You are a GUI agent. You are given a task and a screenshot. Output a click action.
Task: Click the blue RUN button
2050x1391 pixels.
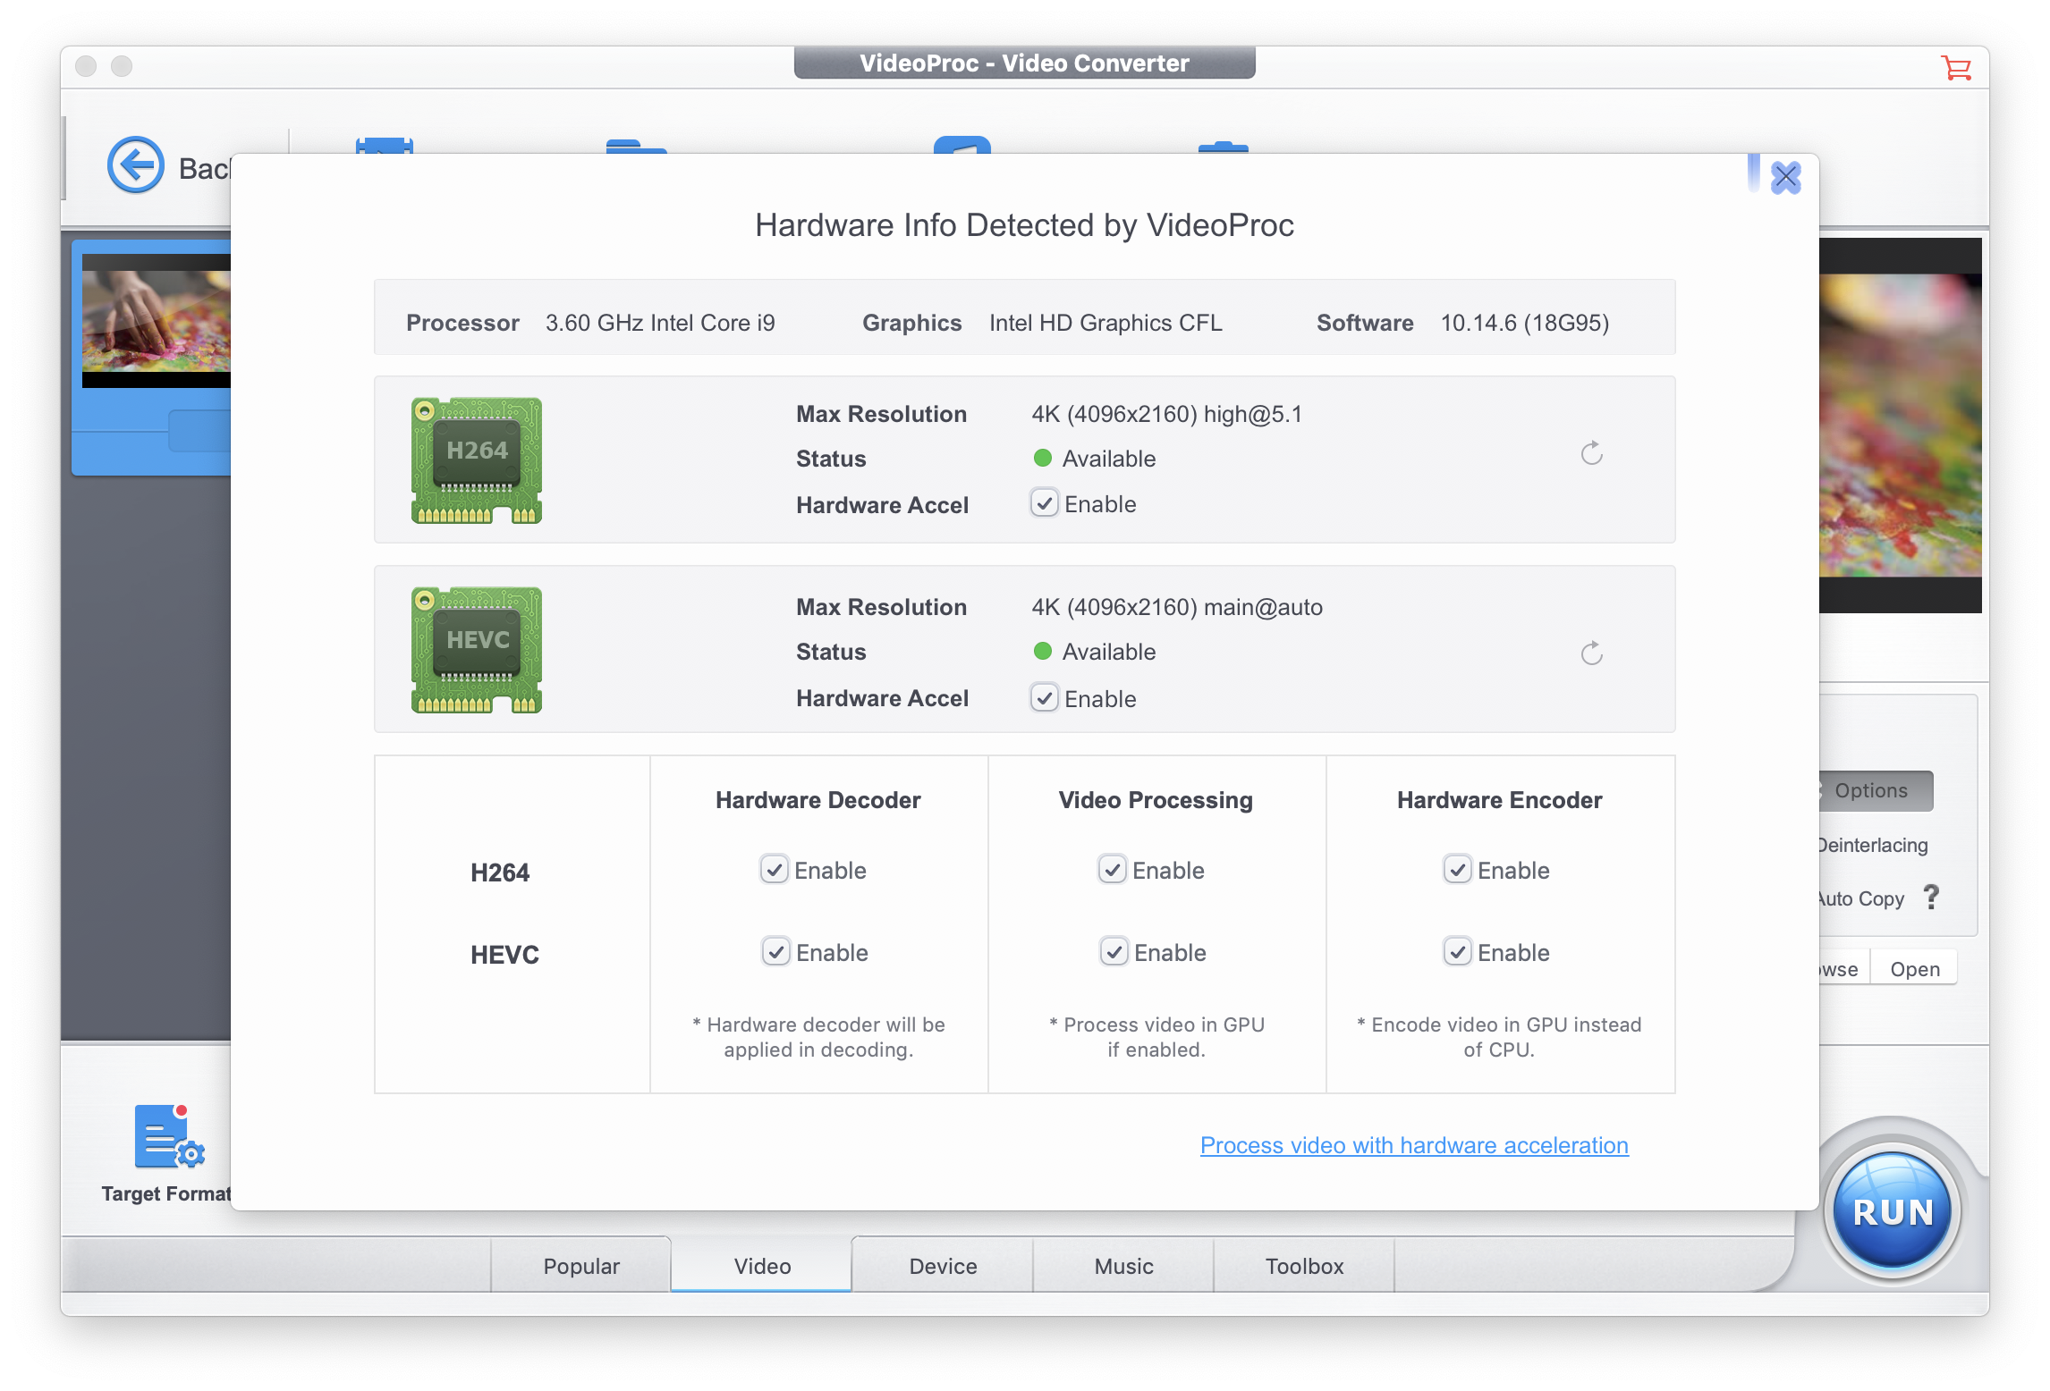[1893, 1211]
